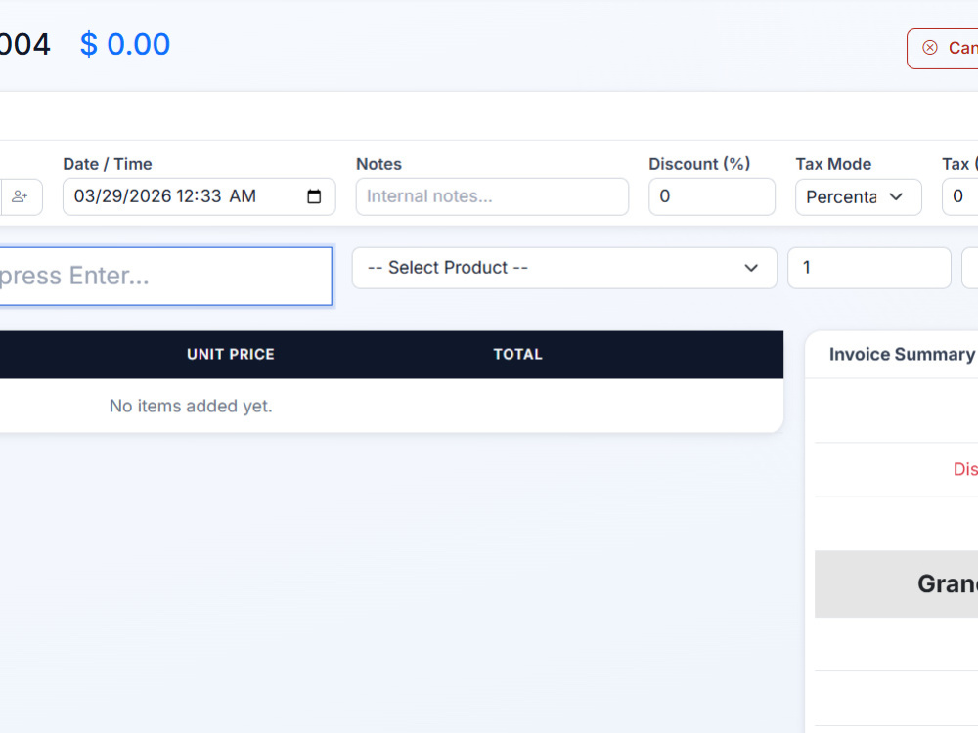Focus the barcode 'press Enter...' search box

(165, 277)
